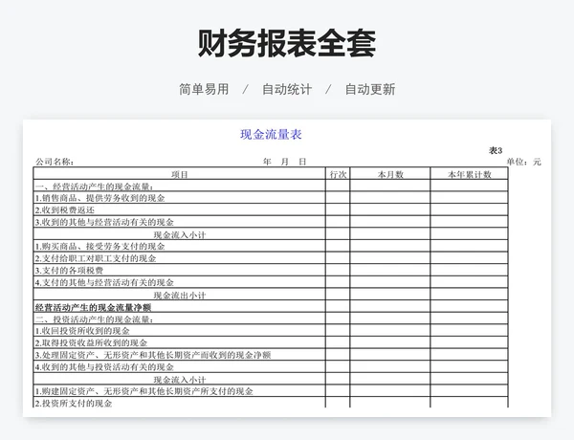Click the 单位:元 unit label

[x=523, y=162]
